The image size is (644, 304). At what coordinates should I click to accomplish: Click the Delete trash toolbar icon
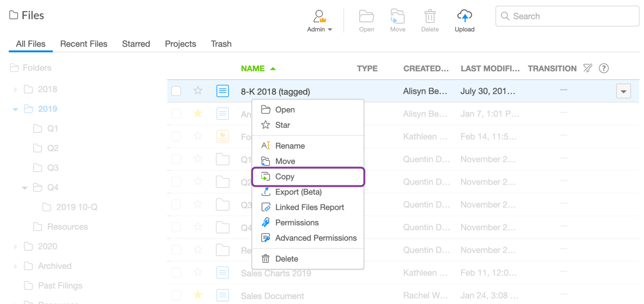point(430,16)
